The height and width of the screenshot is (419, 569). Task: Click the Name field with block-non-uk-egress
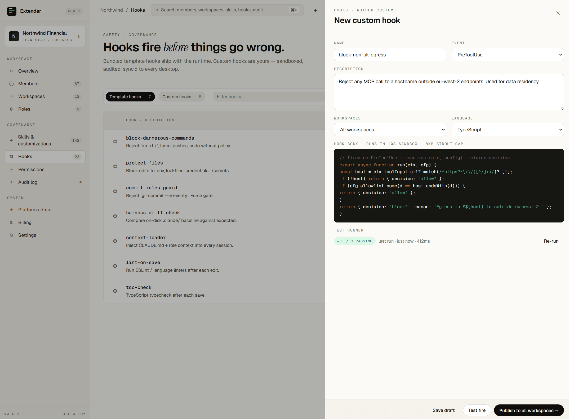click(x=390, y=55)
